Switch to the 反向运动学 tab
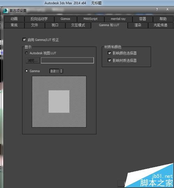174x188 pixels. click(39, 19)
